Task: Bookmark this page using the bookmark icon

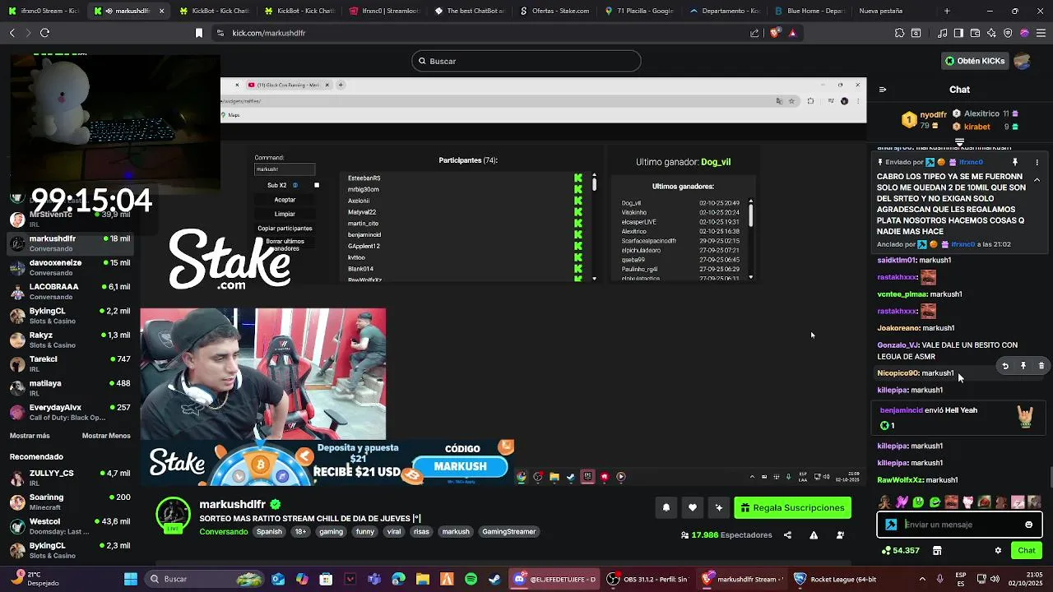Action: pyautogui.click(x=198, y=33)
